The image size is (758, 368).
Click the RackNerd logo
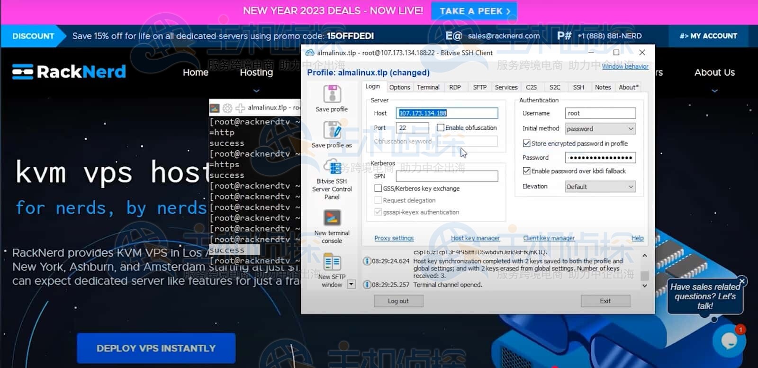click(69, 72)
